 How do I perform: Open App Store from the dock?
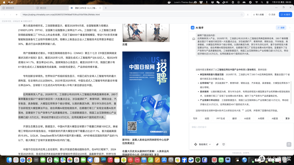(164, 160)
